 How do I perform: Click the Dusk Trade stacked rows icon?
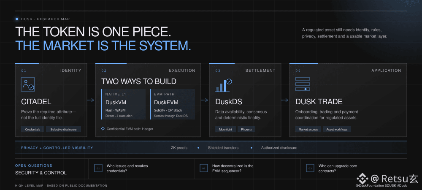pos(303,84)
